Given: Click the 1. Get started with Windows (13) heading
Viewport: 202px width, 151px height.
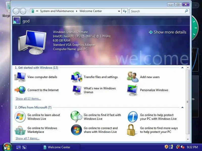Looking at the screenshot, I should 36,68.
